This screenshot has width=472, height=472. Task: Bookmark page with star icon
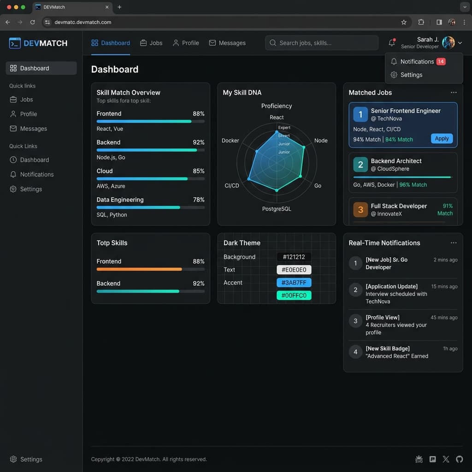tap(404, 22)
